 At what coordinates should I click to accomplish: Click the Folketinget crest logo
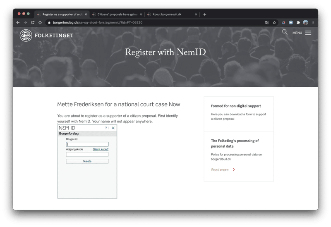pos(26,35)
